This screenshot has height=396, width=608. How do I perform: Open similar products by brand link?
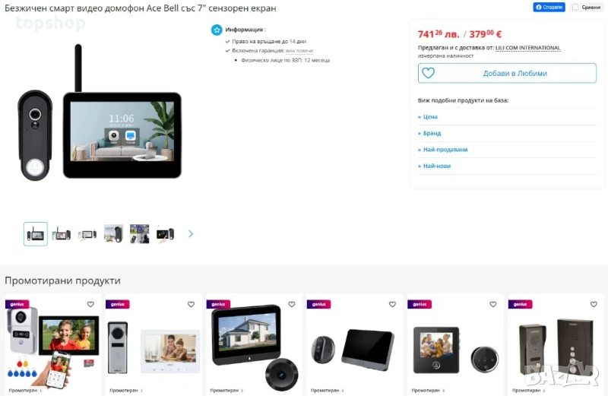(x=429, y=133)
